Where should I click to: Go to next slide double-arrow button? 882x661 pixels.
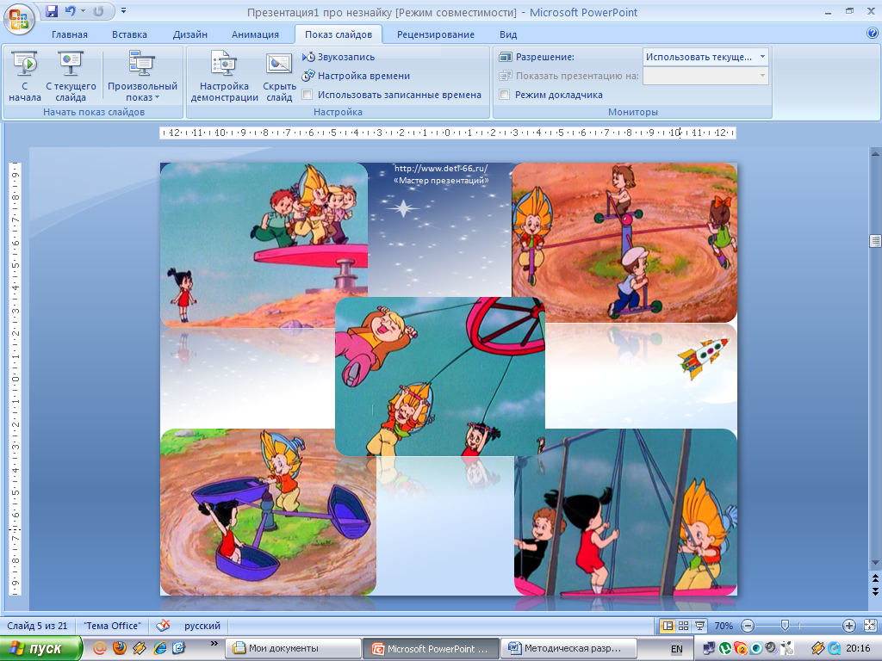[x=875, y=590]
